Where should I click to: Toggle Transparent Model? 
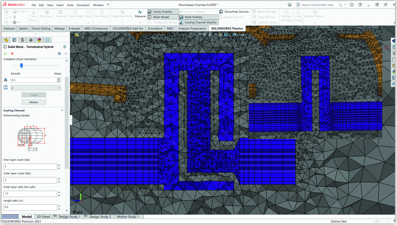pos(162,22)
